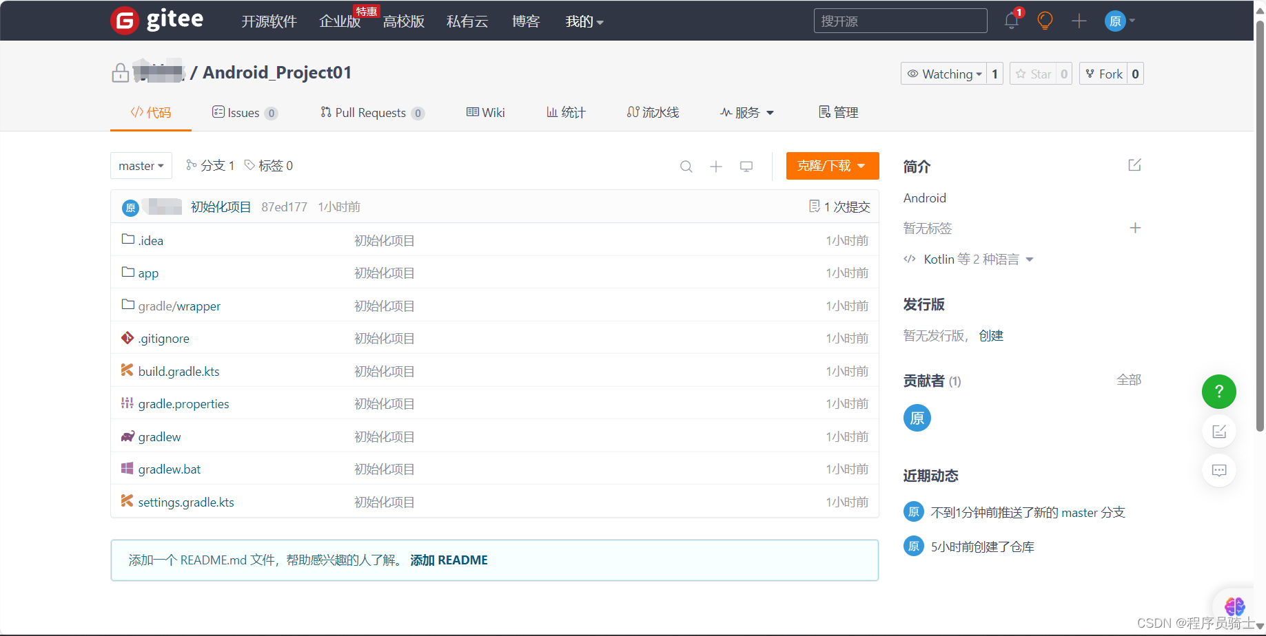Add a project tag via the plus icon
This screenshot has height=636, width=1266.
click(x=1136, y=228)
